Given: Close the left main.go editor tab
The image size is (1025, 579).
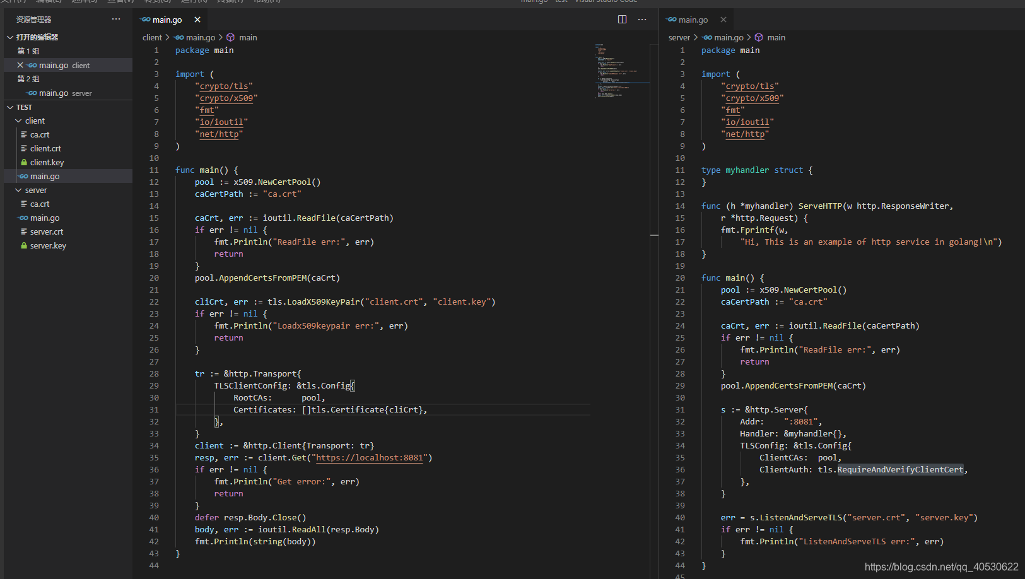Looking at the screenshot, I should point(197,20).
